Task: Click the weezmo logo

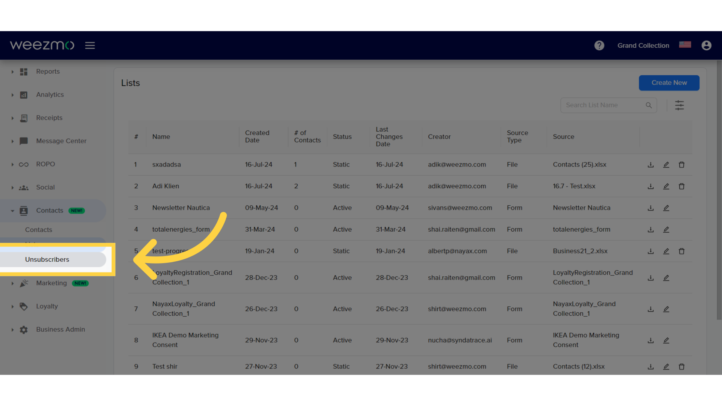Action: point(42,45)
